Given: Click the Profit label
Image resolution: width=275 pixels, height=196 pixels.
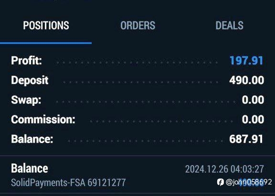Looking at the screenshot, I should coord(26,61).
